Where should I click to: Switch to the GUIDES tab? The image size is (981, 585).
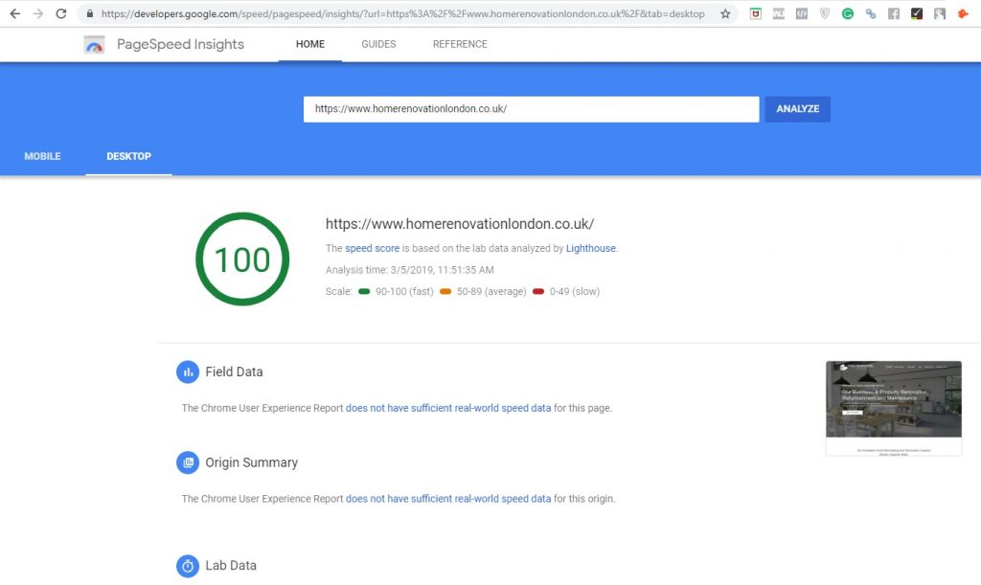pos(378,44)
